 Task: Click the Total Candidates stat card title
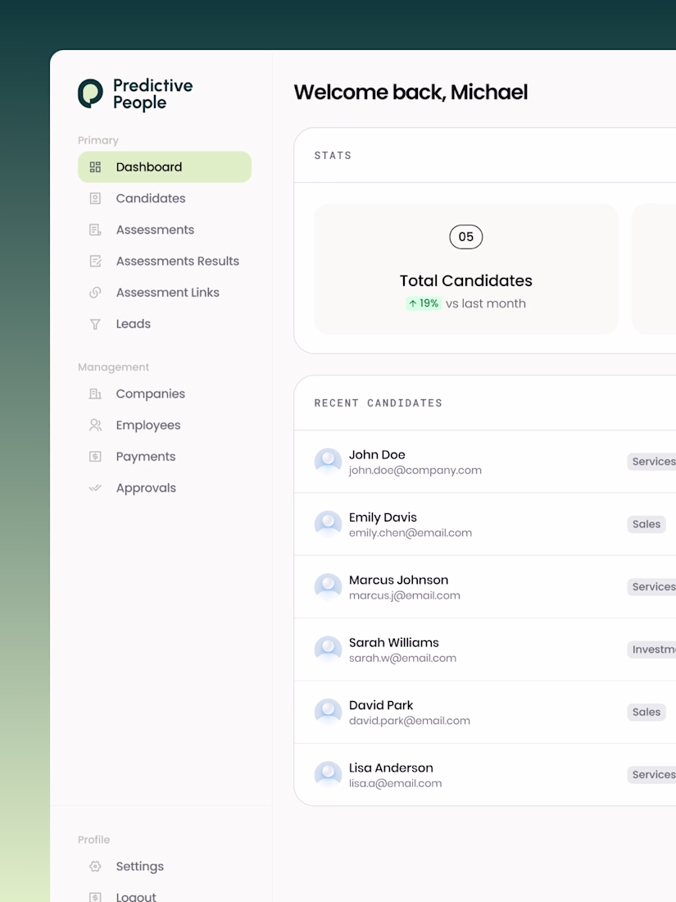466,280
